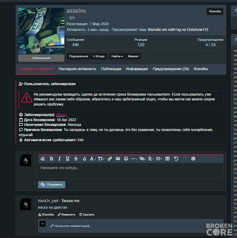Switch to Последняя активность tab
Image resolution: width=237 pixels, height=238 pixels.
(x=78, y=69)
